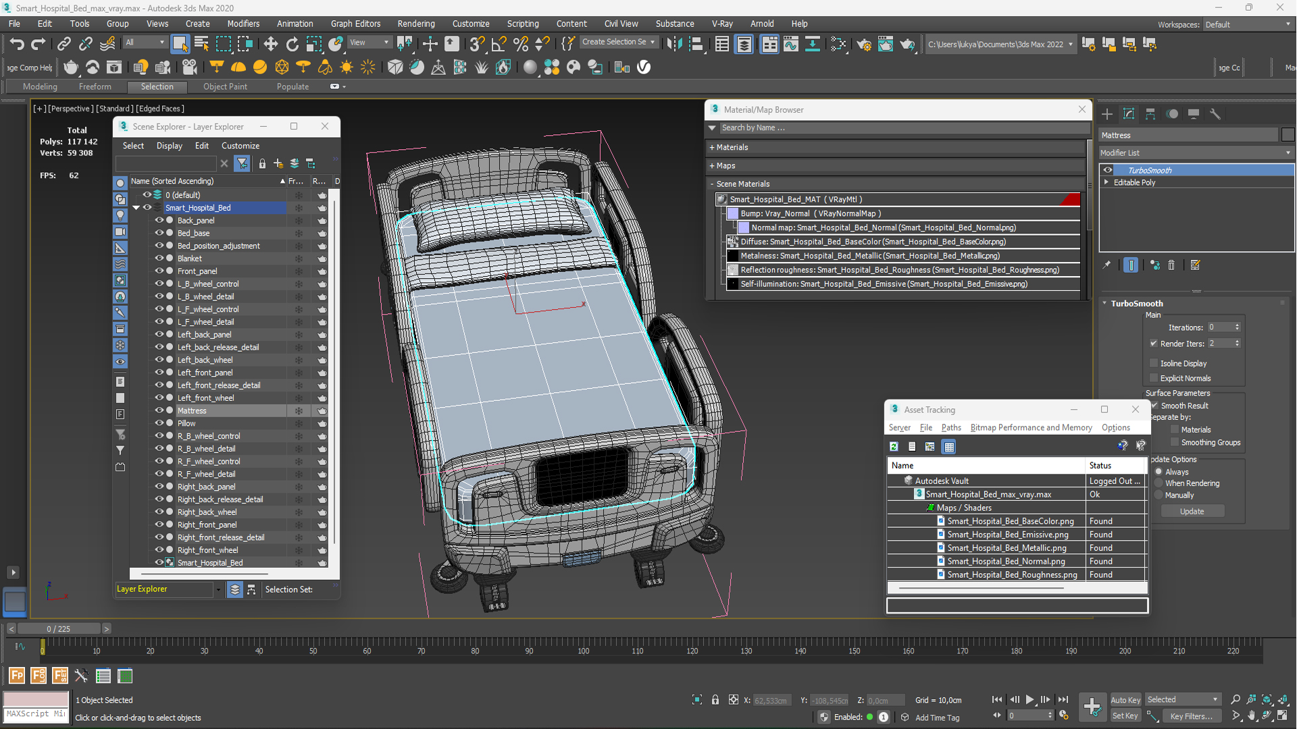Hide the Pillow object eye icon
Screen dimensions: 1297x729
click(x=159, y=423)
